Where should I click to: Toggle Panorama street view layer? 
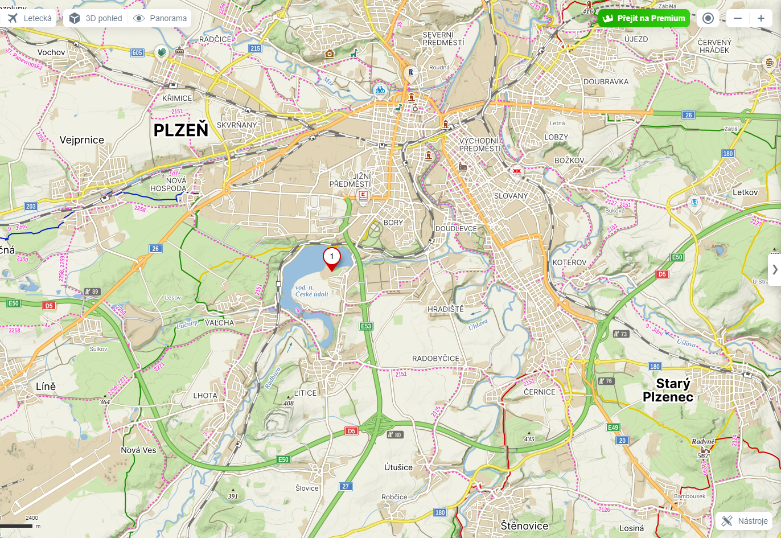pyautogui.click(x=160, y=18)
